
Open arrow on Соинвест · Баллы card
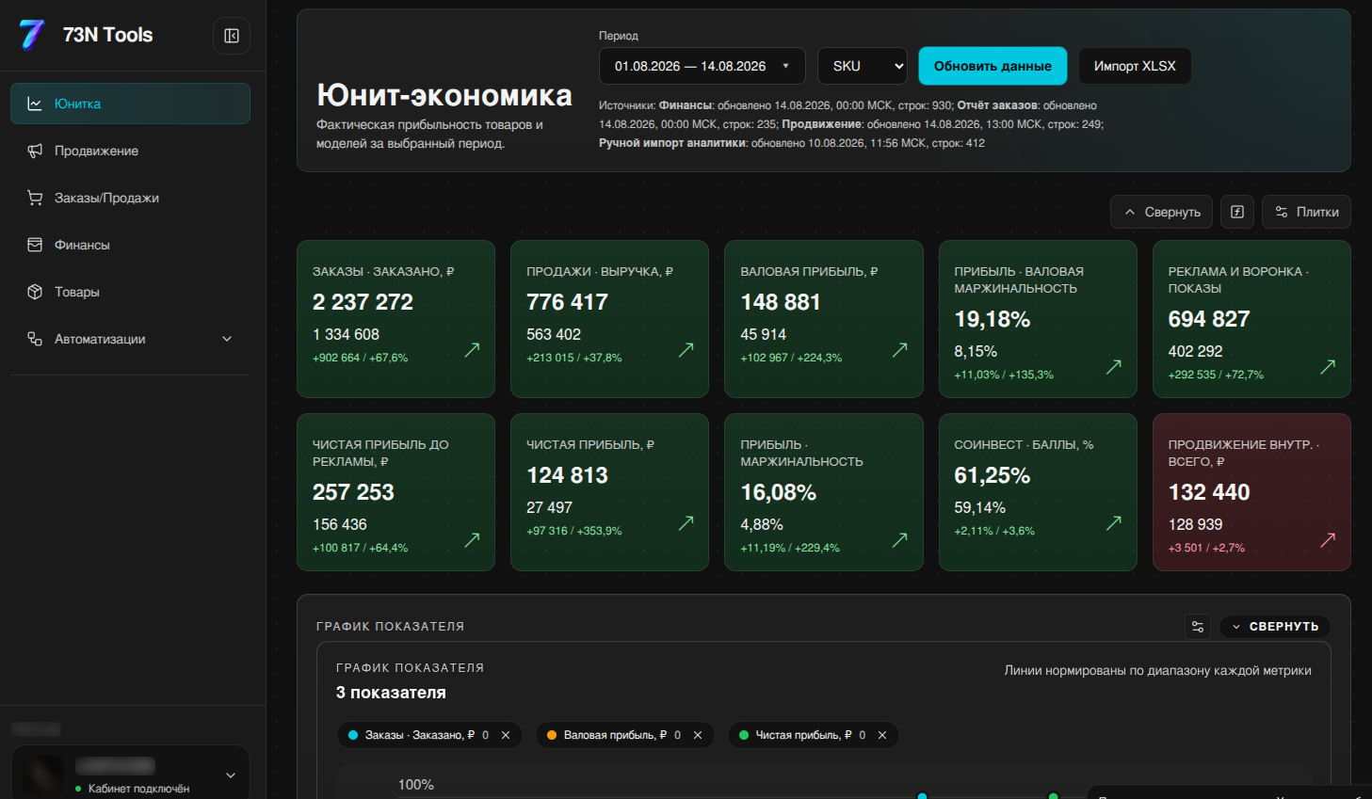pos(1113,523)
